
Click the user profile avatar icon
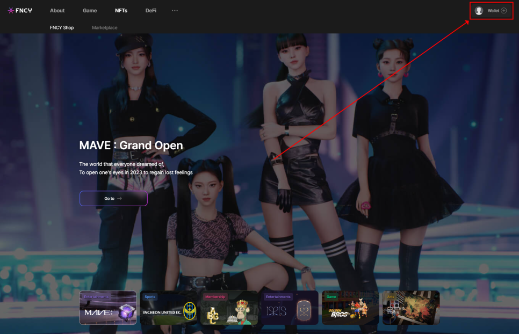click(479, 11)
